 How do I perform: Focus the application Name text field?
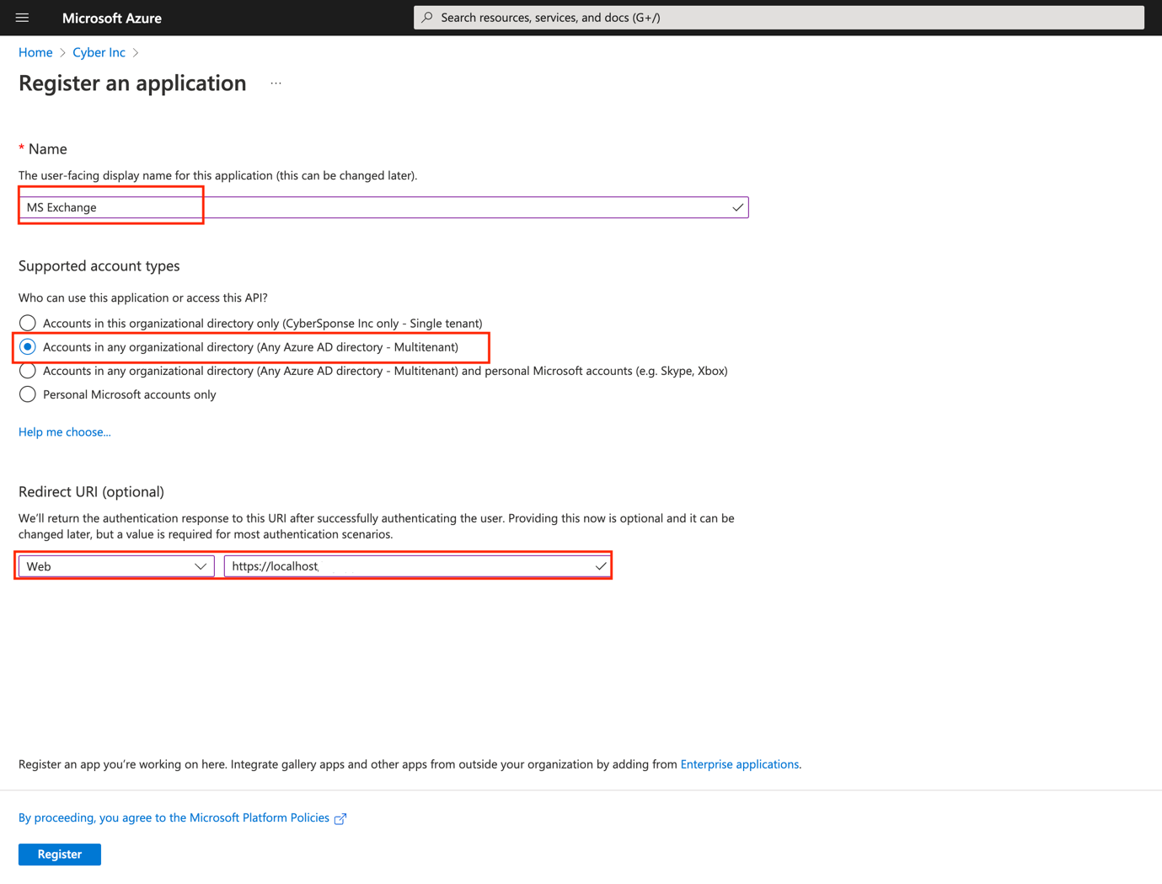click(x=379, y=207)
